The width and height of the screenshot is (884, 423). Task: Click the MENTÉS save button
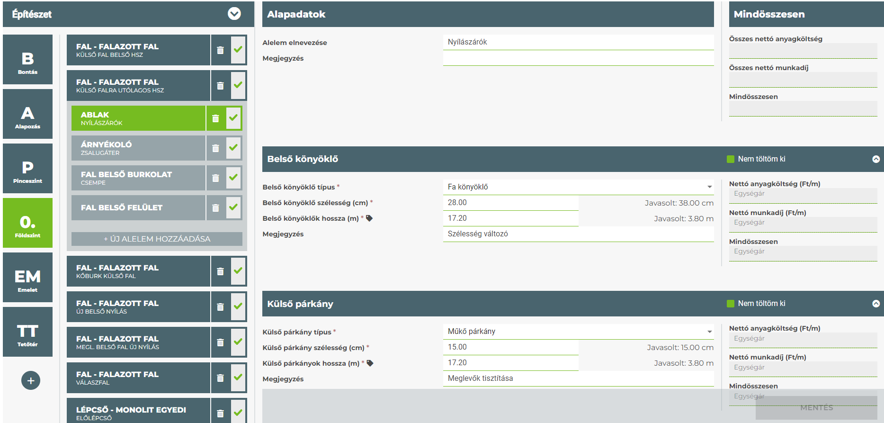pyautogui.click(x=816, y=407)
